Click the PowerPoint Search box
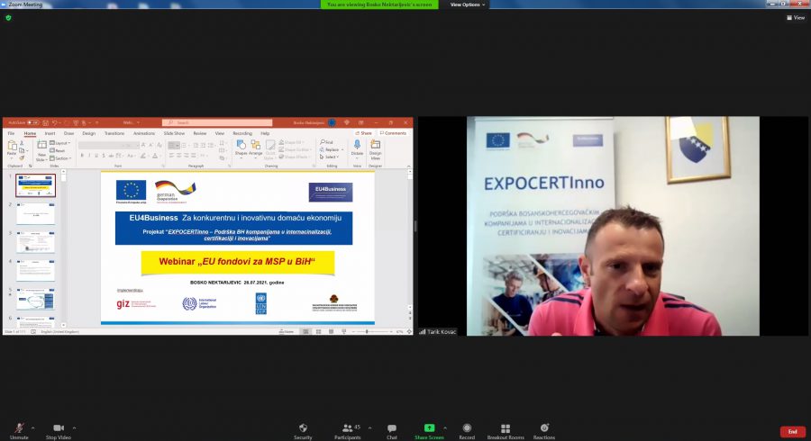The image size is (811, 441). (x=217, y=123)
